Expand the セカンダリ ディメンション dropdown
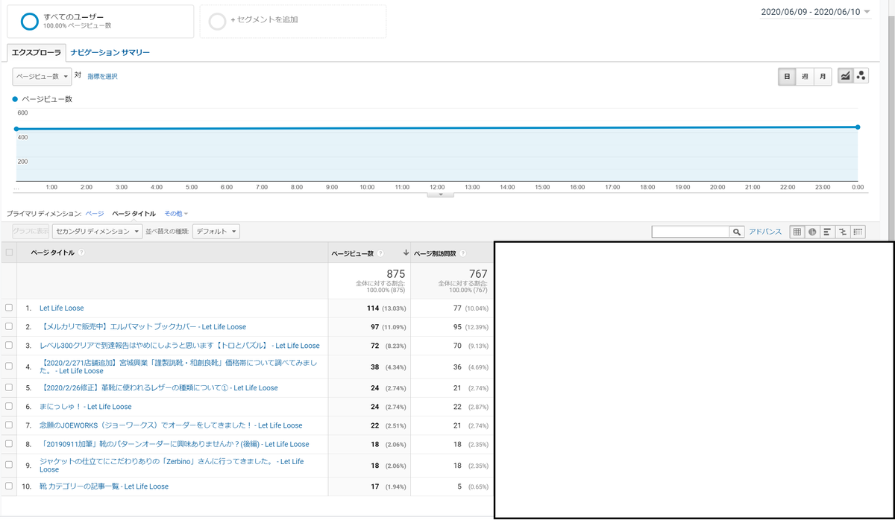895x520 pixels. pyautogui.click(x=97, y=232)
